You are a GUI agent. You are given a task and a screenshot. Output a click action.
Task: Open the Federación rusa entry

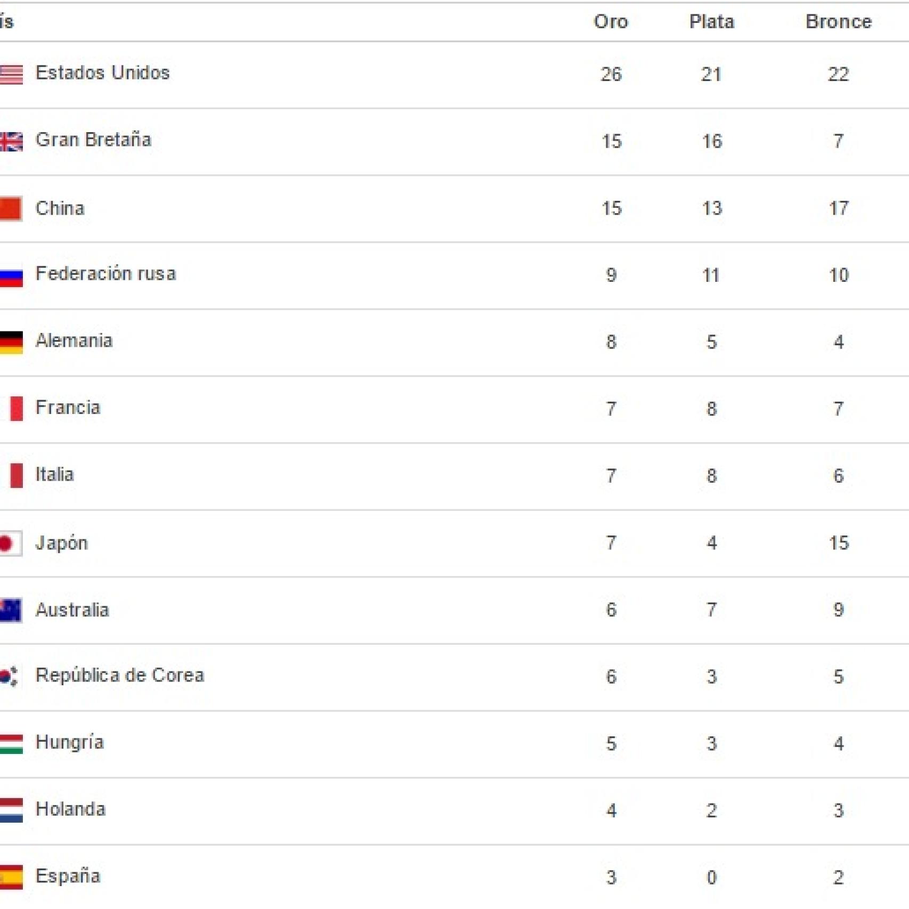105,274
